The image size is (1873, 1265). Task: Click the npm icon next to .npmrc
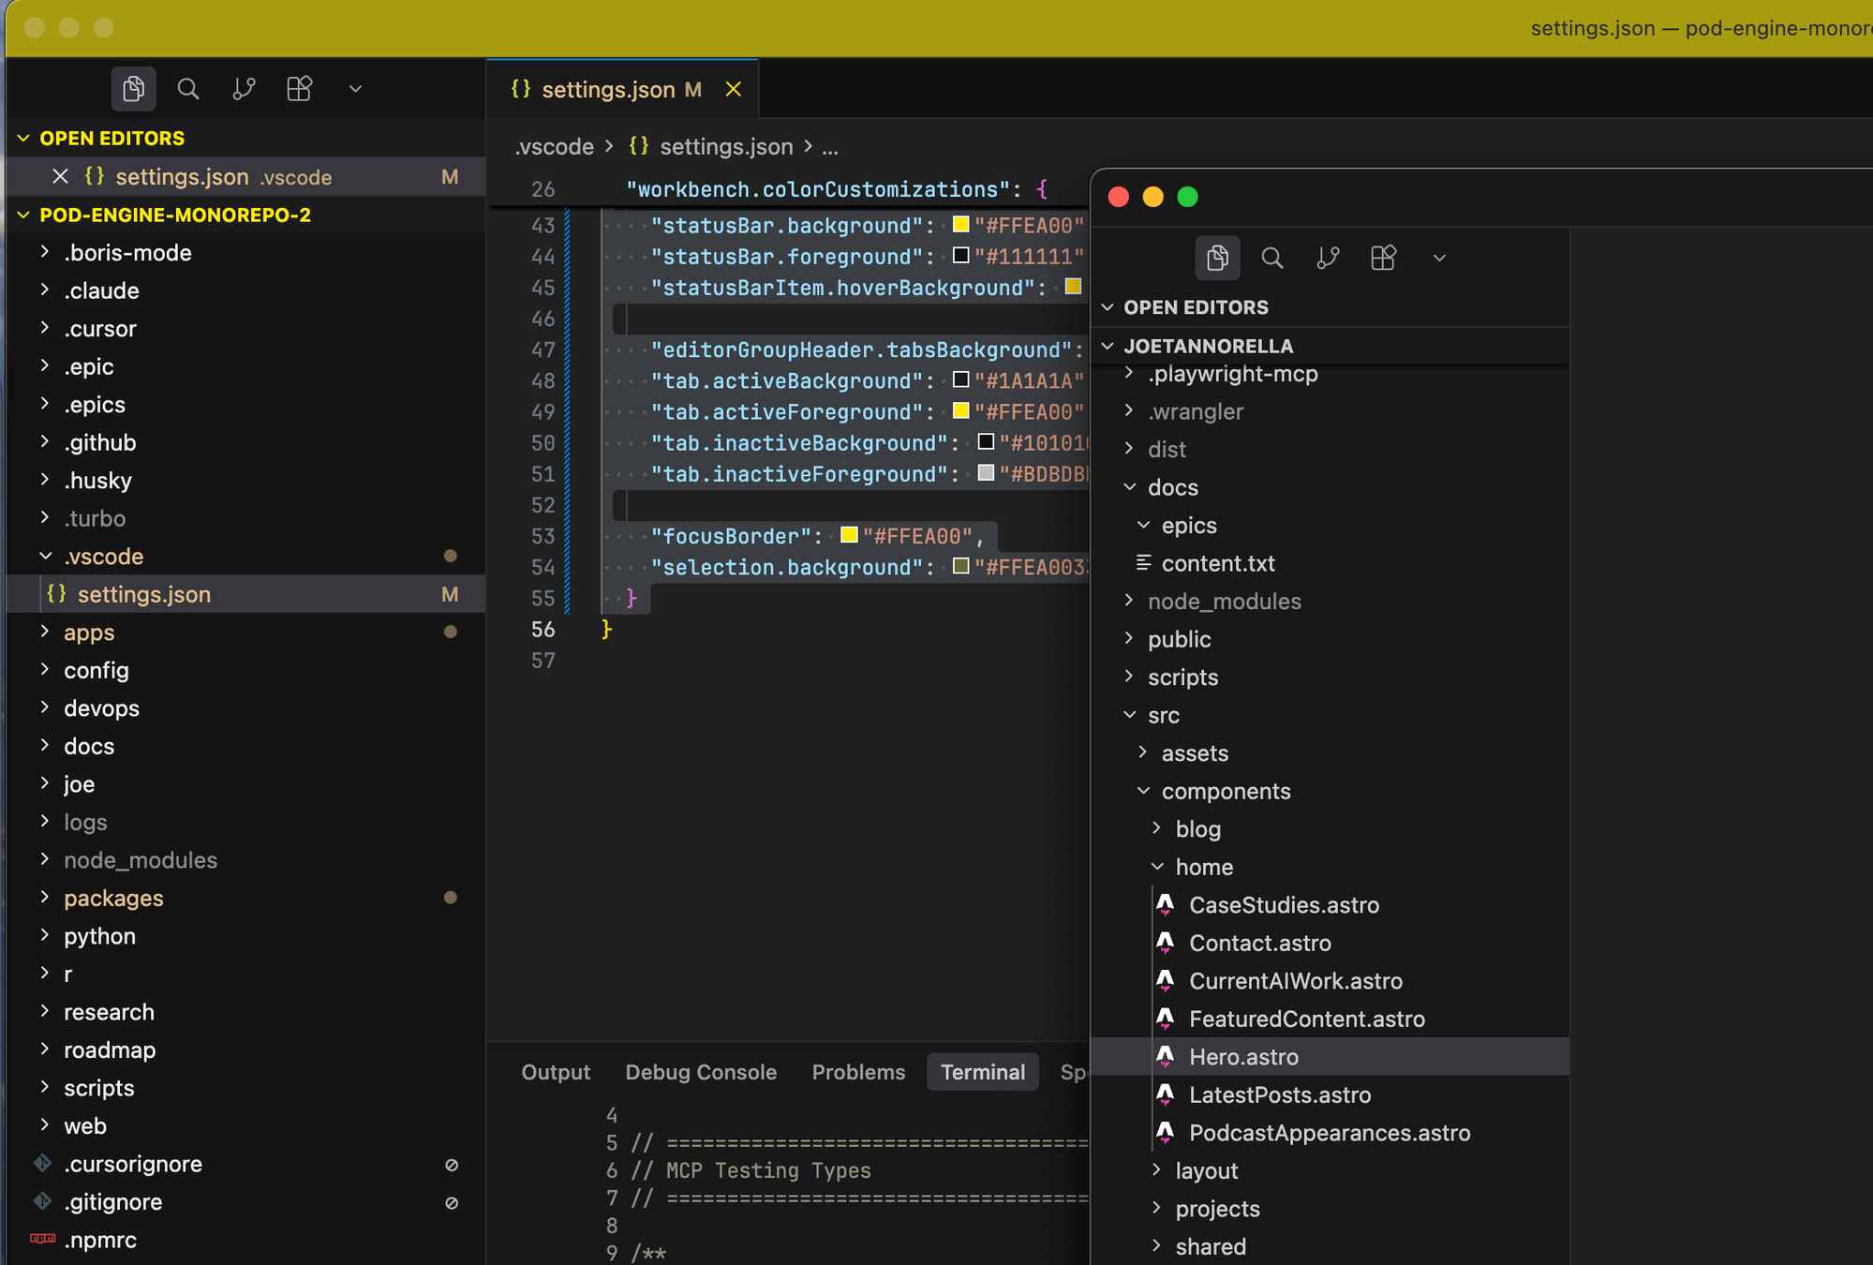pyautogui.click(x=41, y=1239)
